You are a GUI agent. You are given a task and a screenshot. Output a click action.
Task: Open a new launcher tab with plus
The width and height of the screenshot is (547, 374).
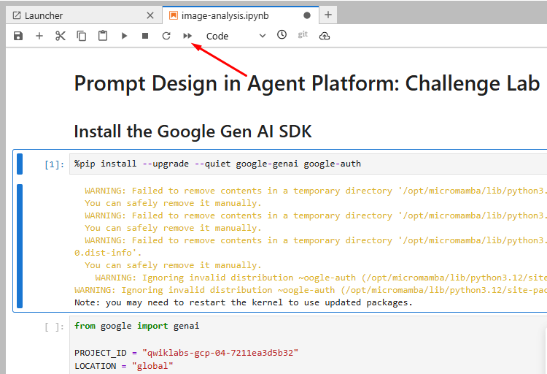point(328,15)
